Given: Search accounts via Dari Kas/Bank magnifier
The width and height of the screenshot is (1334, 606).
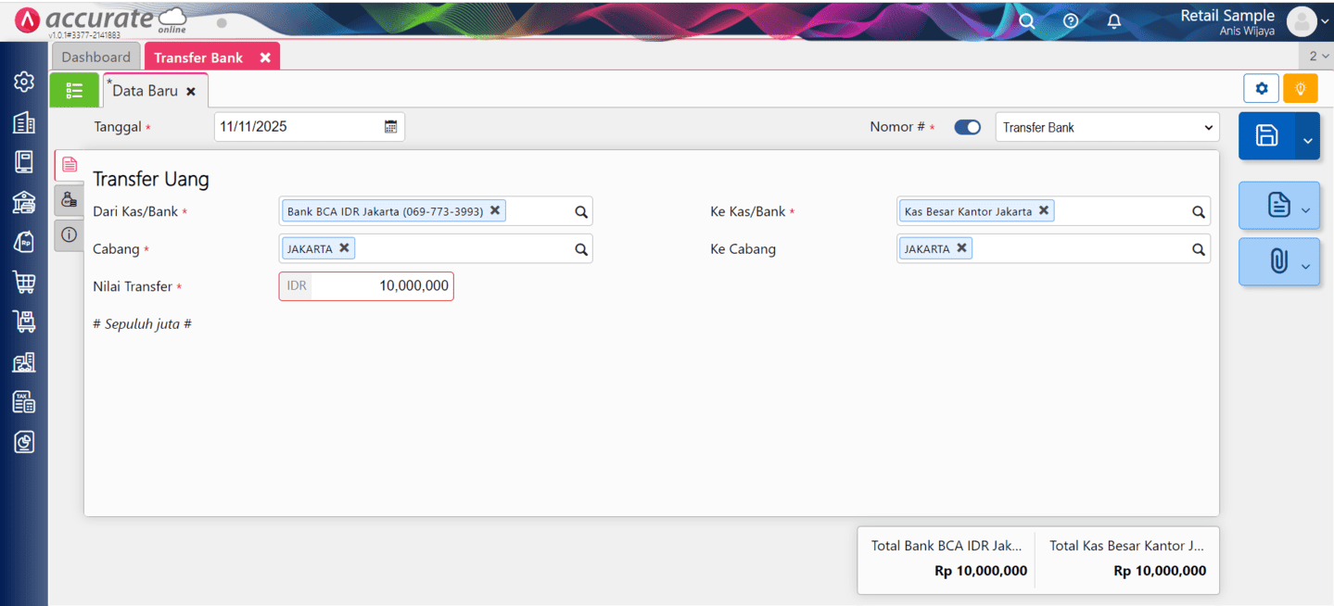Looking at the screenshot, I should point(581,211).
